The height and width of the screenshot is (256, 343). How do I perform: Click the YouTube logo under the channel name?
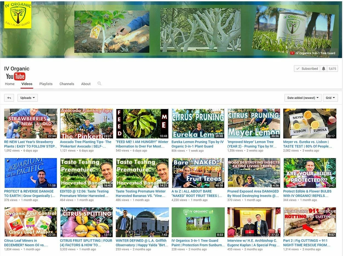pos(16,76)
